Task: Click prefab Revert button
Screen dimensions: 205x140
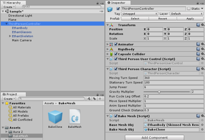Action: [x=163, y=19]
